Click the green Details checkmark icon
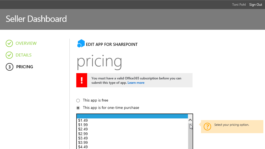Viewport: 265px width, 149px height. (9, 55)
